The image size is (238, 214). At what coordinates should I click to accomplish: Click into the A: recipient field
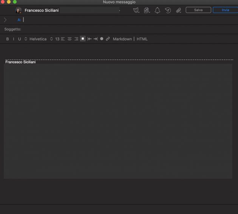129,20
